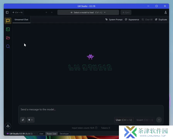
Task: Expand the plug integrations menu
Action: tap(31, 120)
